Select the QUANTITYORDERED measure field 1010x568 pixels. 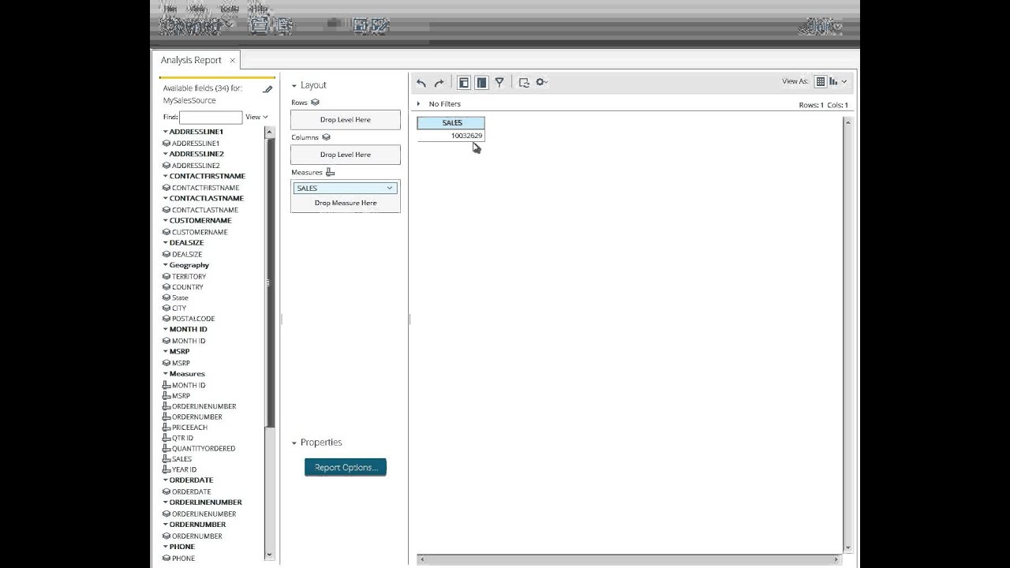(204, 448)
